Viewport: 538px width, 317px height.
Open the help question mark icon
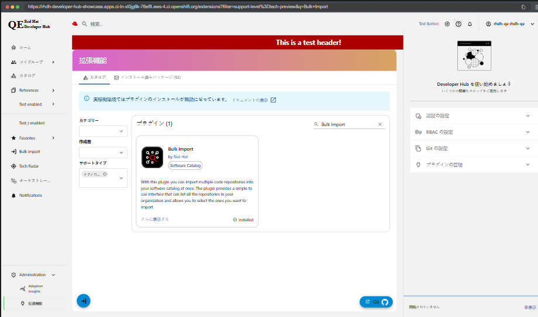[x=458, y=24]
